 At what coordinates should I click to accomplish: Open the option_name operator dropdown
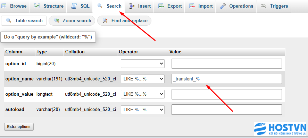pos(143,79)
